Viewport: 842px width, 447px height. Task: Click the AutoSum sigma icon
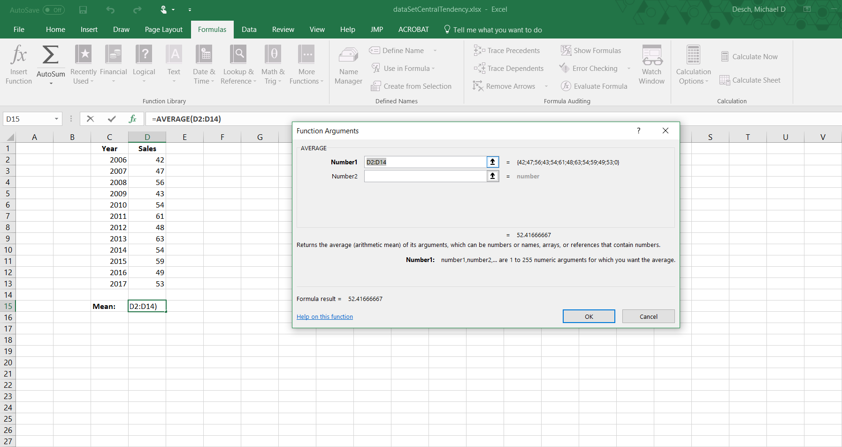point(51,55)
